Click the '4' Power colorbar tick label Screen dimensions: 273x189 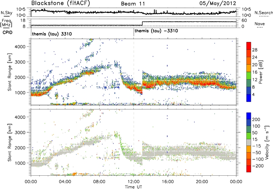pos(254,94)
